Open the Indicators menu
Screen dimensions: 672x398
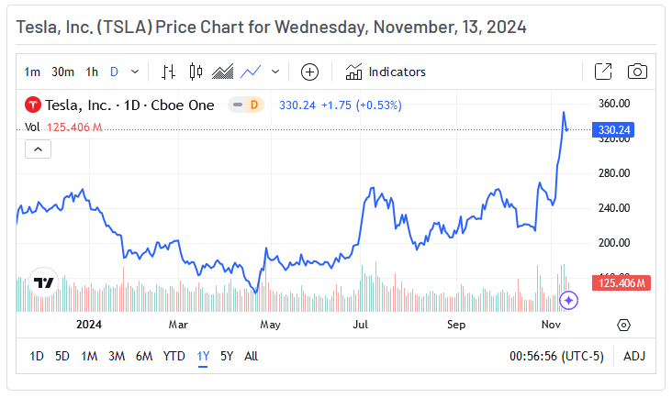coord(386,72)
